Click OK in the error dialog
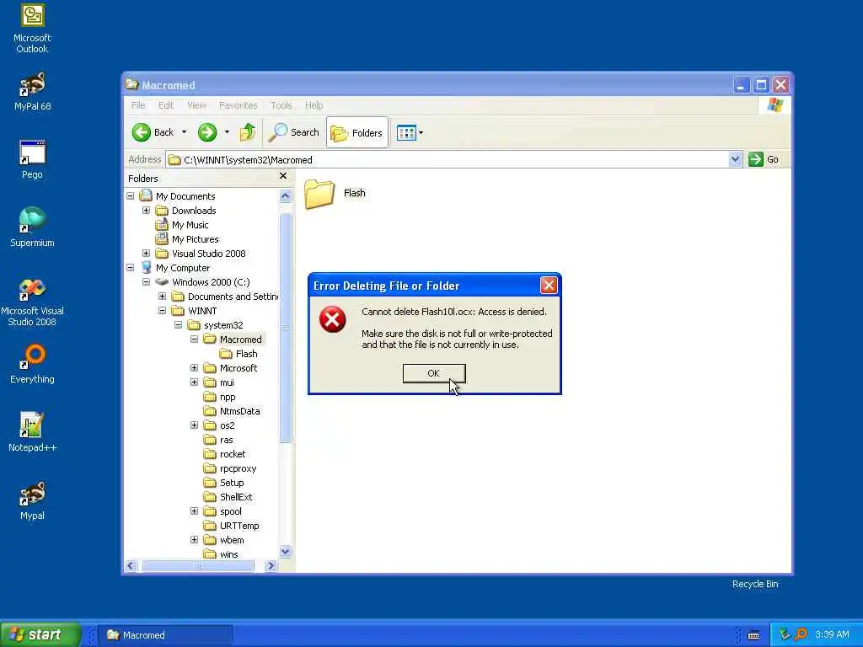This screenshot has height=647, width=863. pos(434,373)
